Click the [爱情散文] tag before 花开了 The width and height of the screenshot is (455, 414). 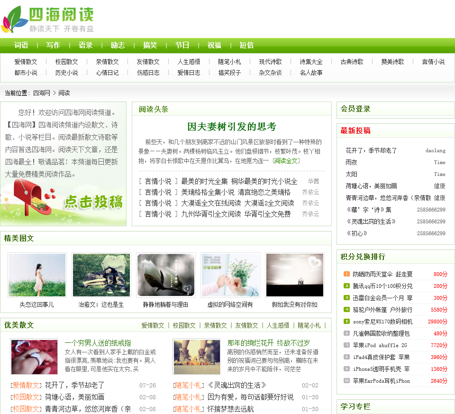coord(26,385)
